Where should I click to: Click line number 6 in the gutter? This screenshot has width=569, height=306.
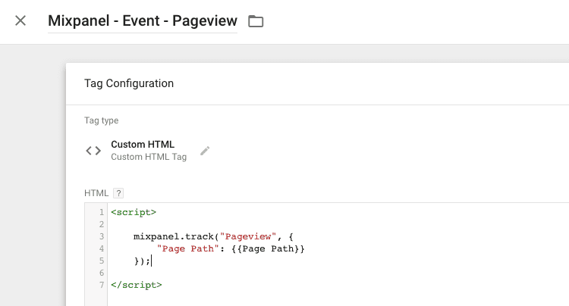(x=102, y=273)
